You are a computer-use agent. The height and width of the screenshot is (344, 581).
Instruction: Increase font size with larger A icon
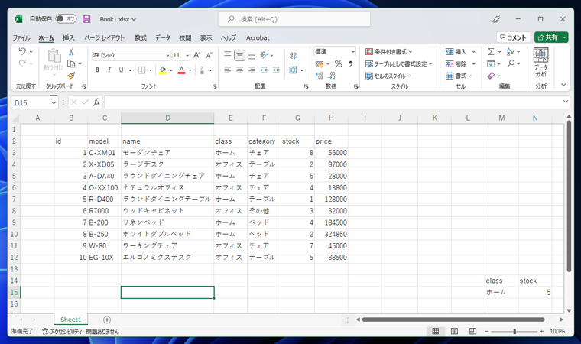pyautogui.click(x=197, y=55)
